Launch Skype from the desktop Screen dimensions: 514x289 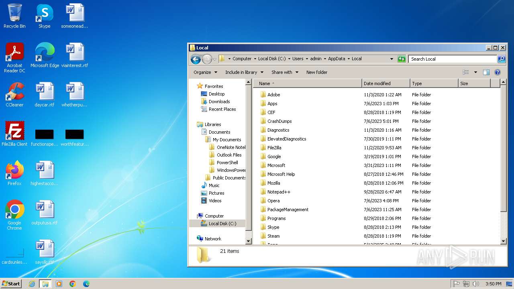click(x=44, y=16)
